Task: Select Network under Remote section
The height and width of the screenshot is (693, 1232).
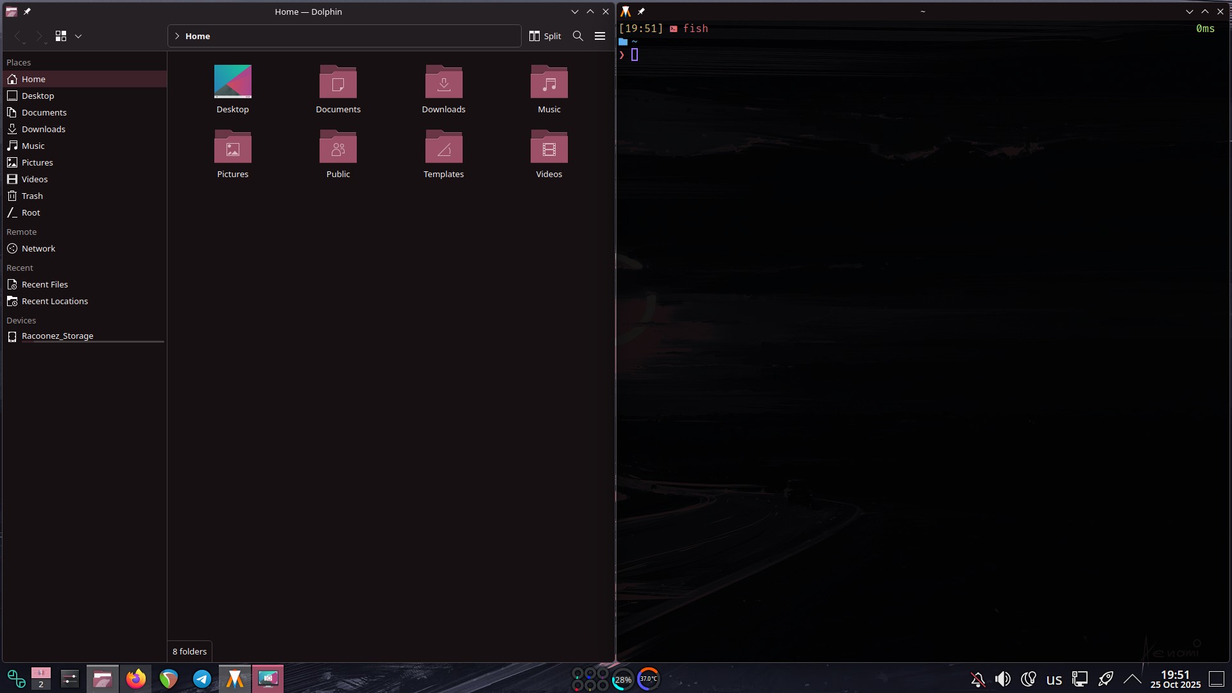Action: [38, 248]
